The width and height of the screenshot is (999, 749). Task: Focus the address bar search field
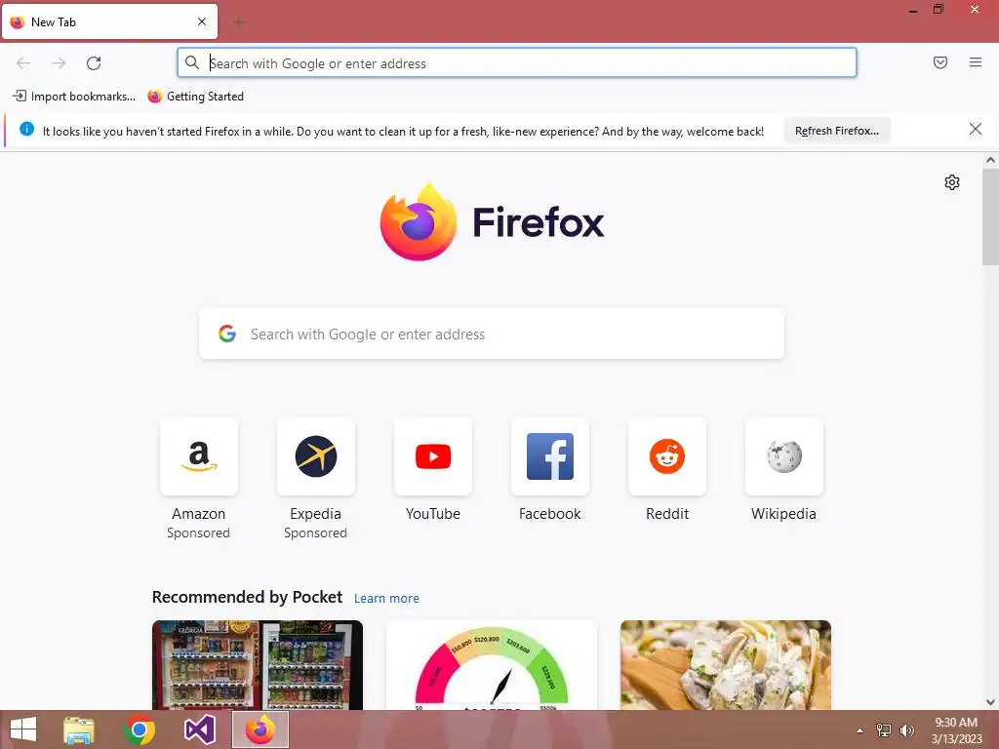click(x=517, y=63)
